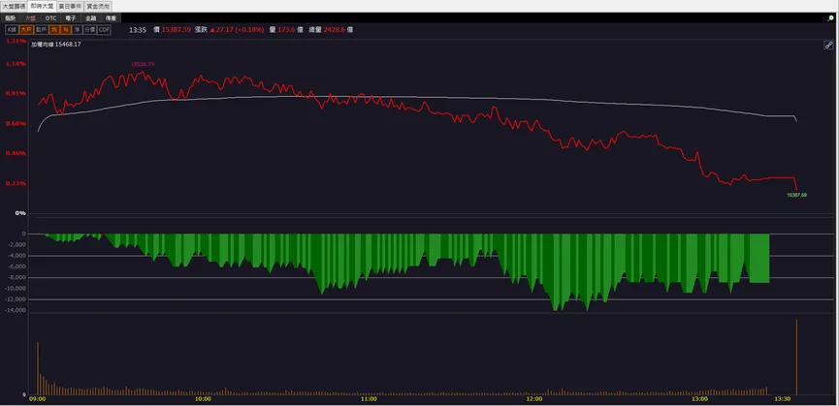Click the 0.68% axis label
This screenshot has width=839, height=406.
(x=16, y=123)
